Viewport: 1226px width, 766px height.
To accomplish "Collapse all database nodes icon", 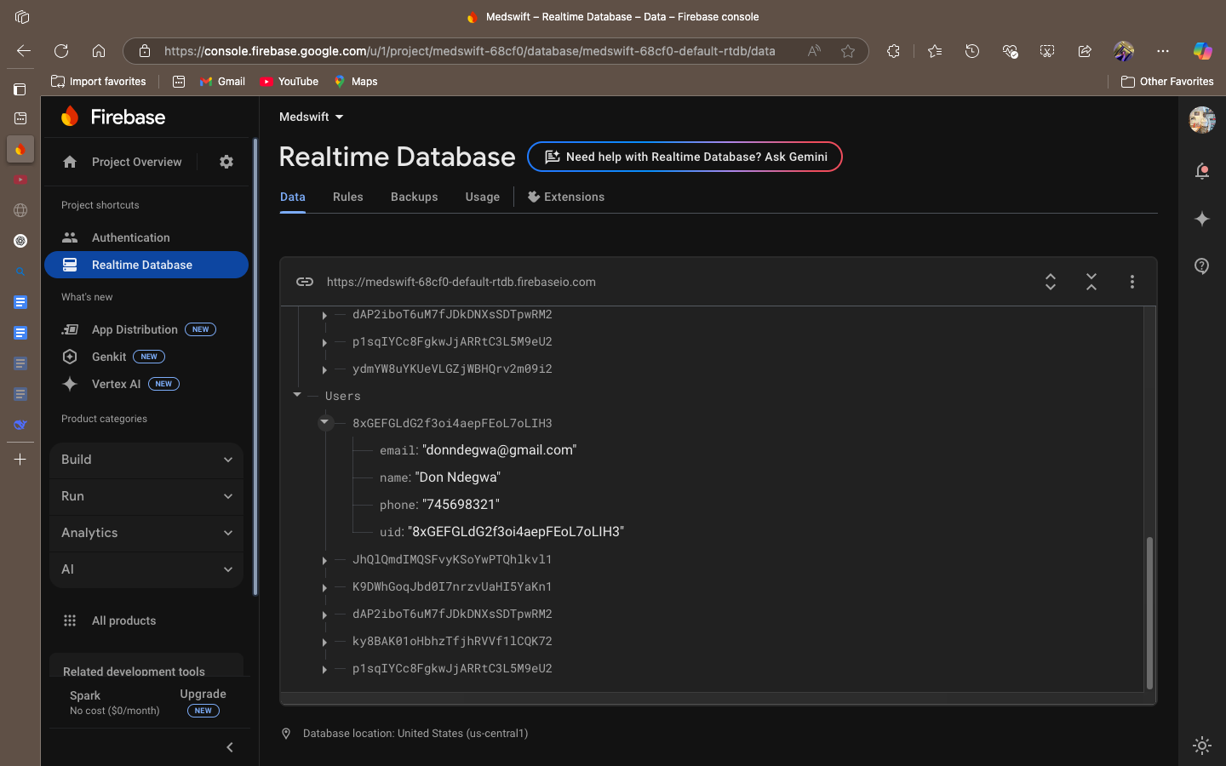I will (1091, 282).
